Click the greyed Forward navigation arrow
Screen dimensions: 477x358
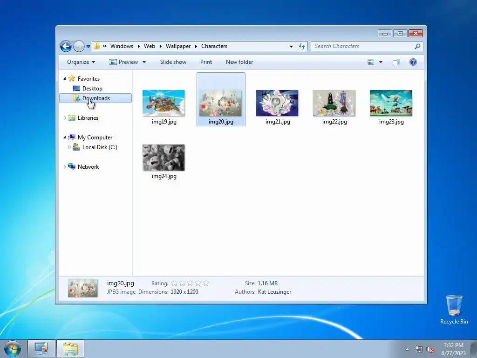pos(79,46)
